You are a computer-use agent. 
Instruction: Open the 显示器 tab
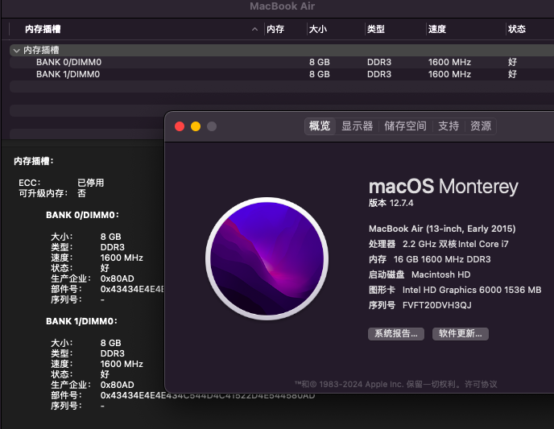pyautogui.click(x=358, y=126)
